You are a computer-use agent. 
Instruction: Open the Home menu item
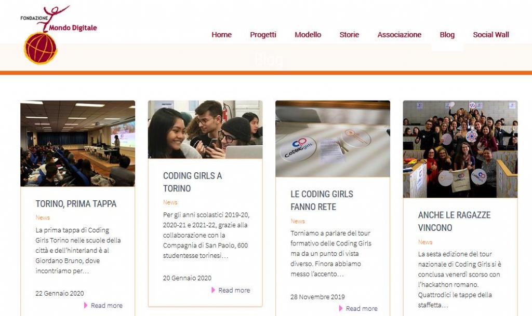(221, 35)
